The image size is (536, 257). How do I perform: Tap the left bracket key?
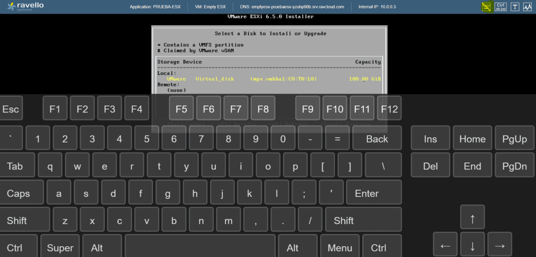(322, 165)
